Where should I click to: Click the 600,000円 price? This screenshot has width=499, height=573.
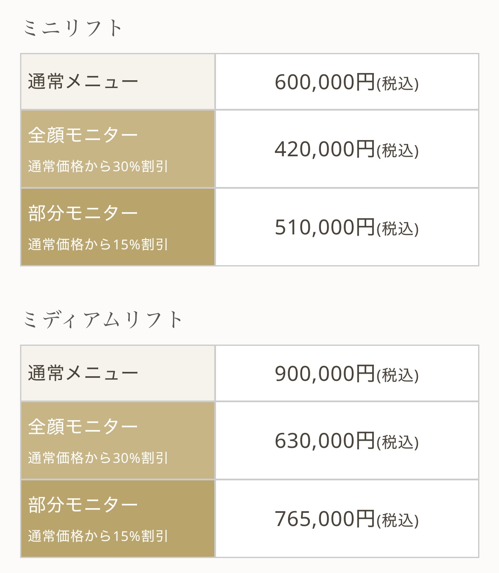(324, 82)
